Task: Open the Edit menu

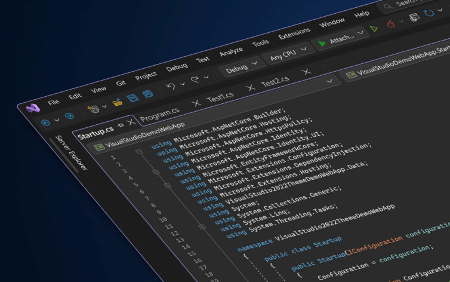Action: (75, 96)
